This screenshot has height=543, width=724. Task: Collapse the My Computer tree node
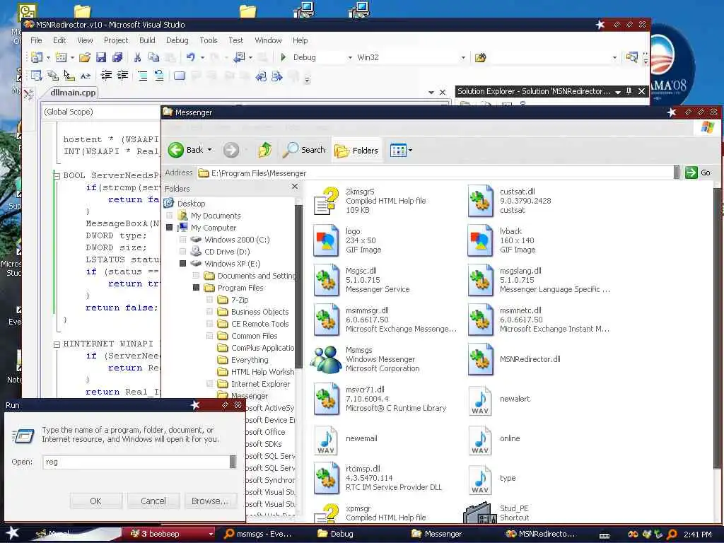pyautogui.click(x=170, y=228)
